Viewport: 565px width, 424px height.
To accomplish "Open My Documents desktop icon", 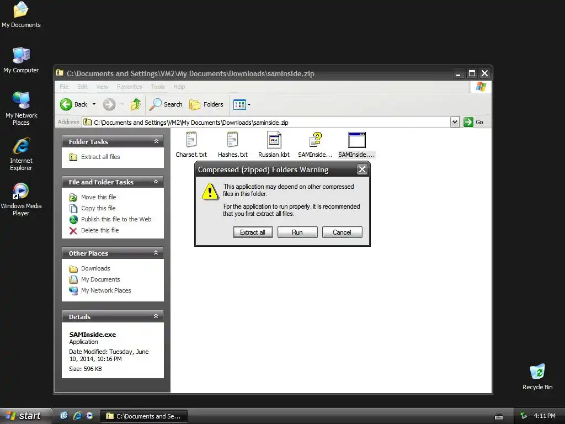I will 21,14.
